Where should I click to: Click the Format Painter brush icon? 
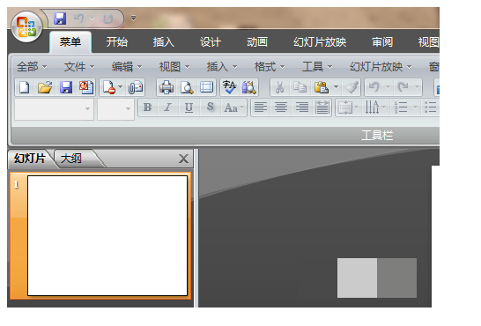pyautogui.click(x=351, y=87)
